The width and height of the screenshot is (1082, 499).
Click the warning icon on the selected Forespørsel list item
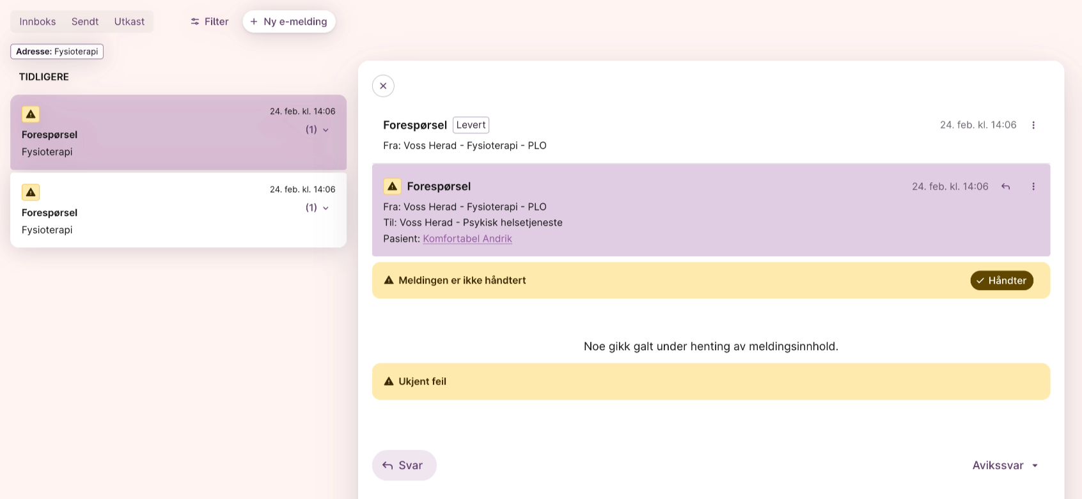point(31,114)
